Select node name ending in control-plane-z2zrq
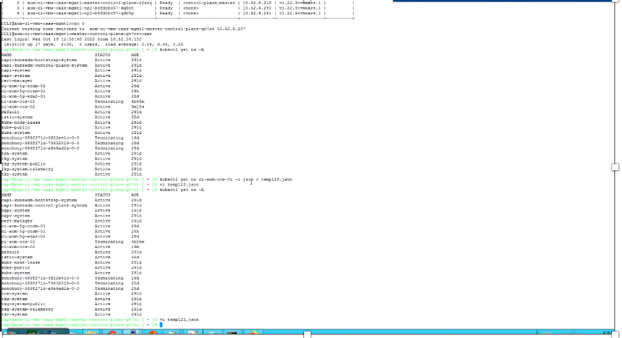The width and height of the screenshot is (622, 338). point(89,3)
